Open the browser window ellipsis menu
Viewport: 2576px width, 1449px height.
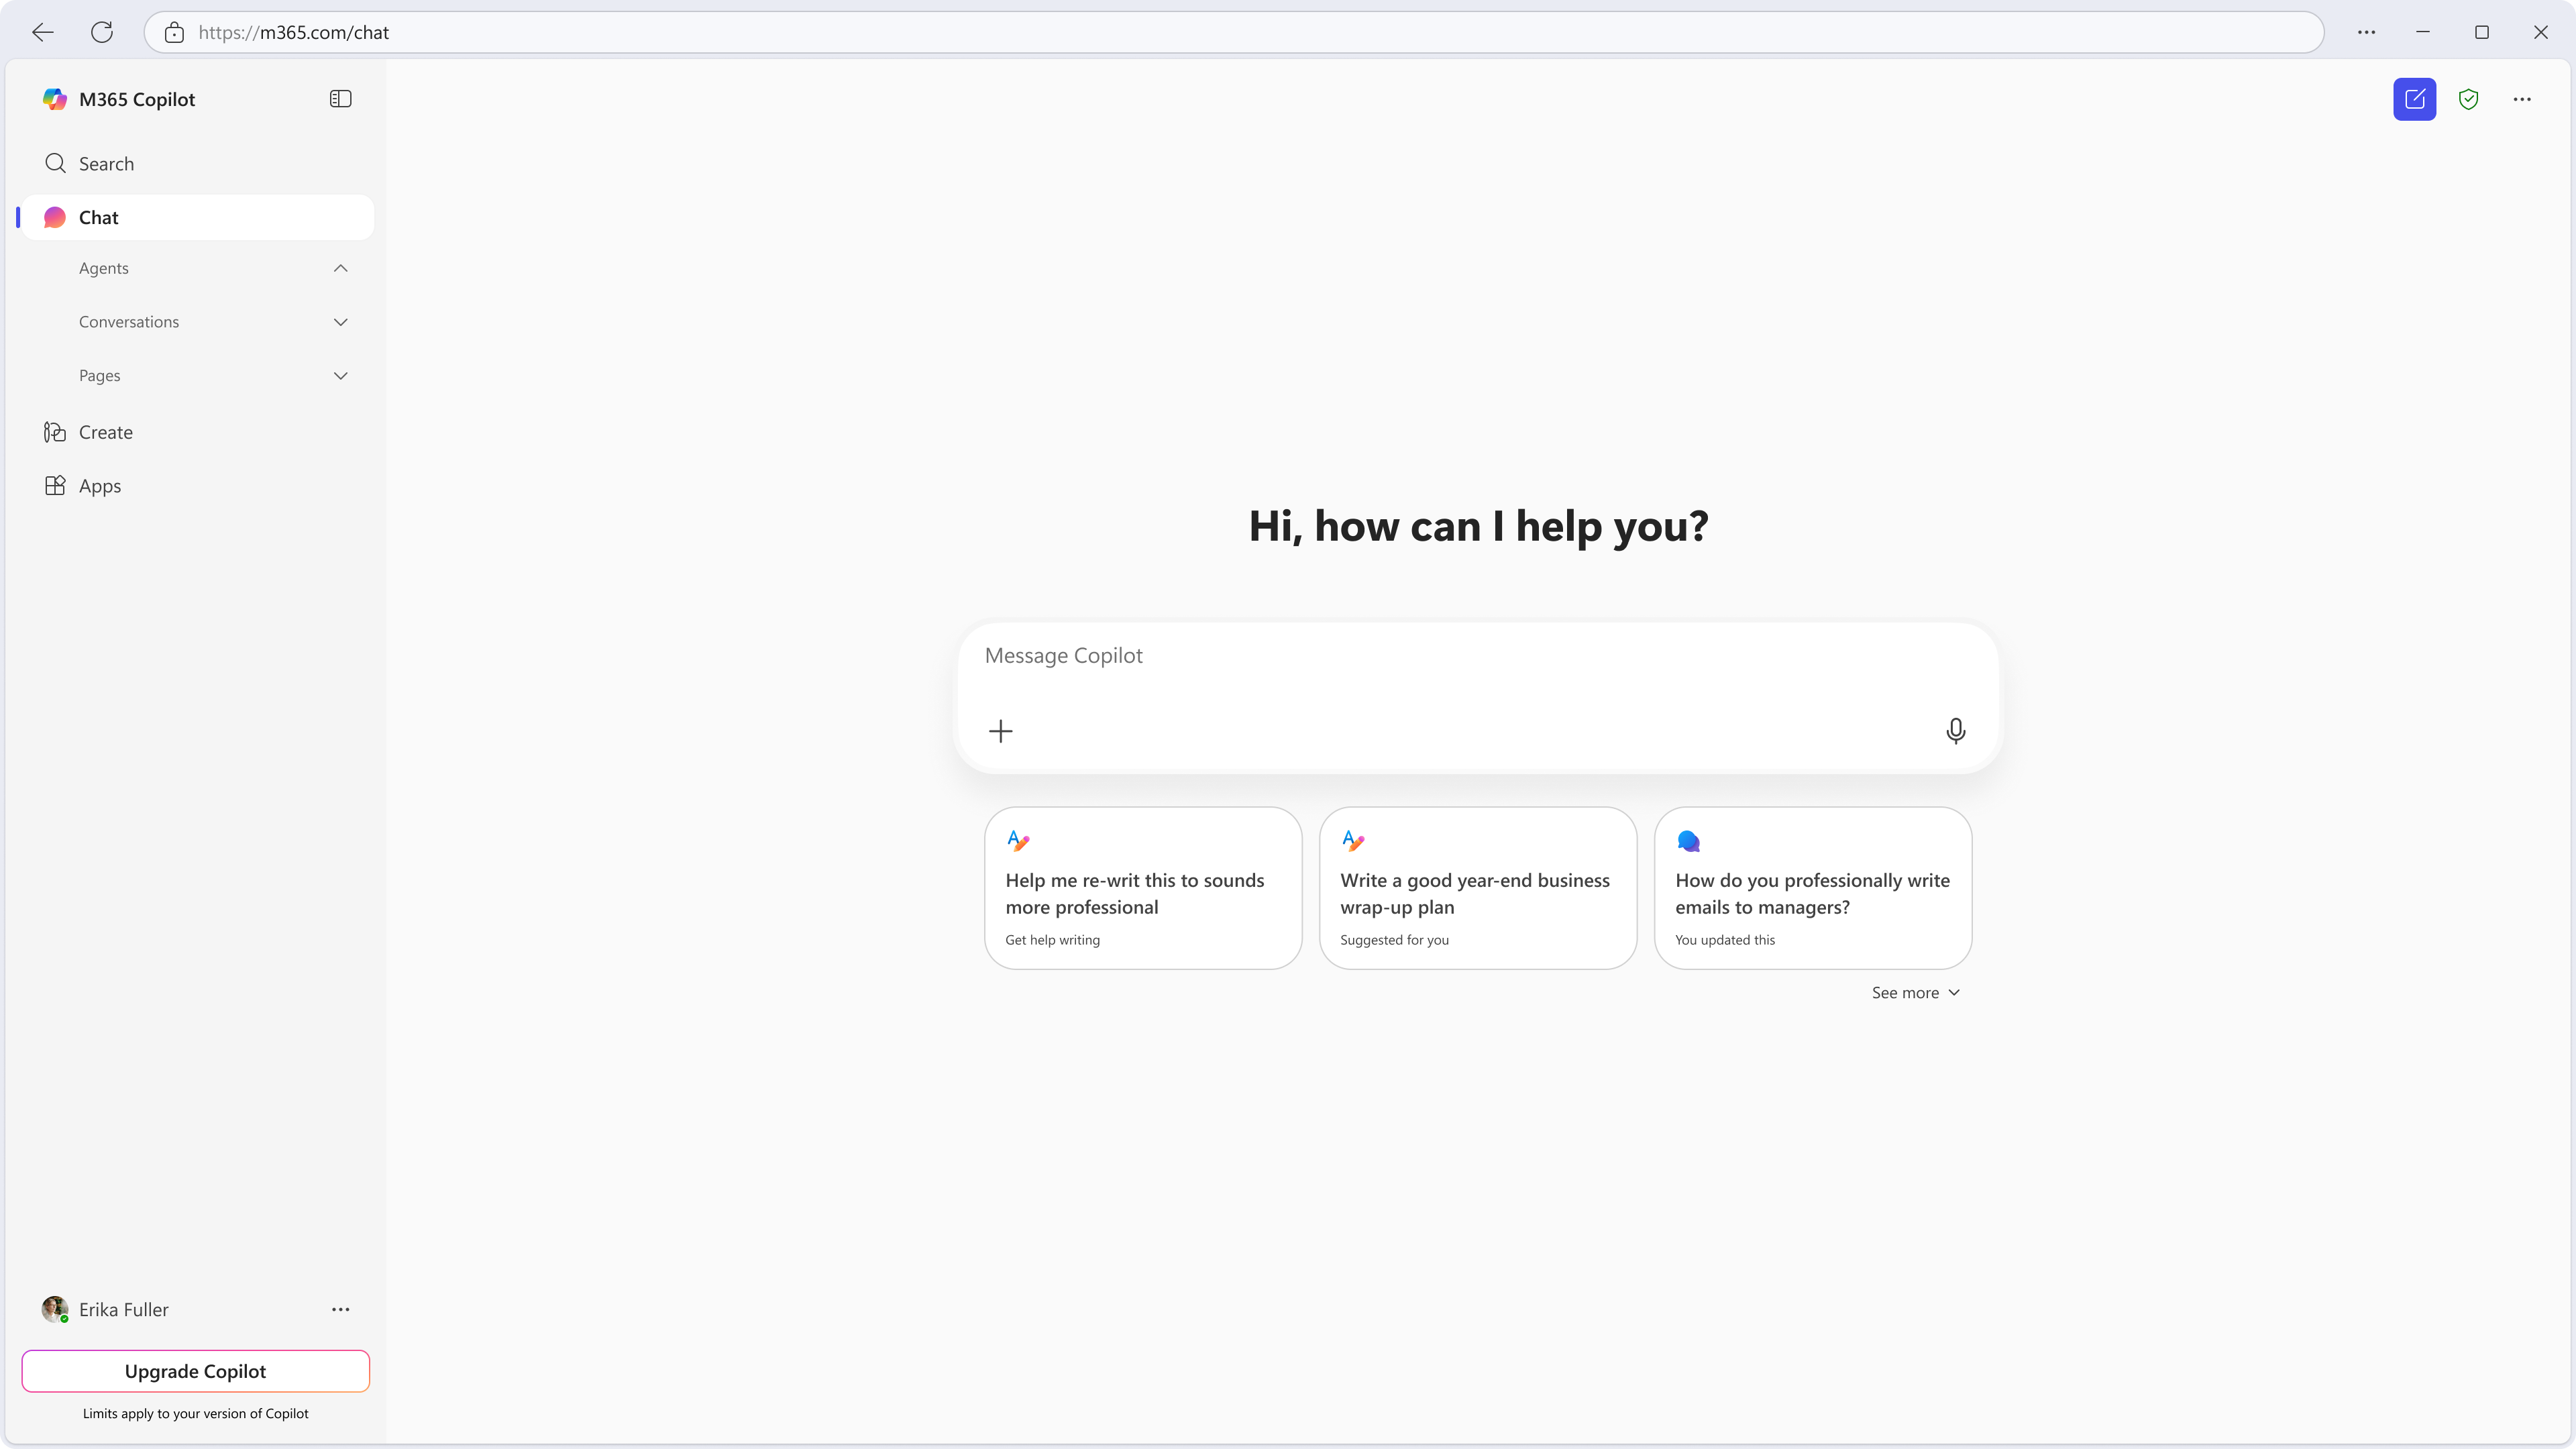tap(2366, 32)
